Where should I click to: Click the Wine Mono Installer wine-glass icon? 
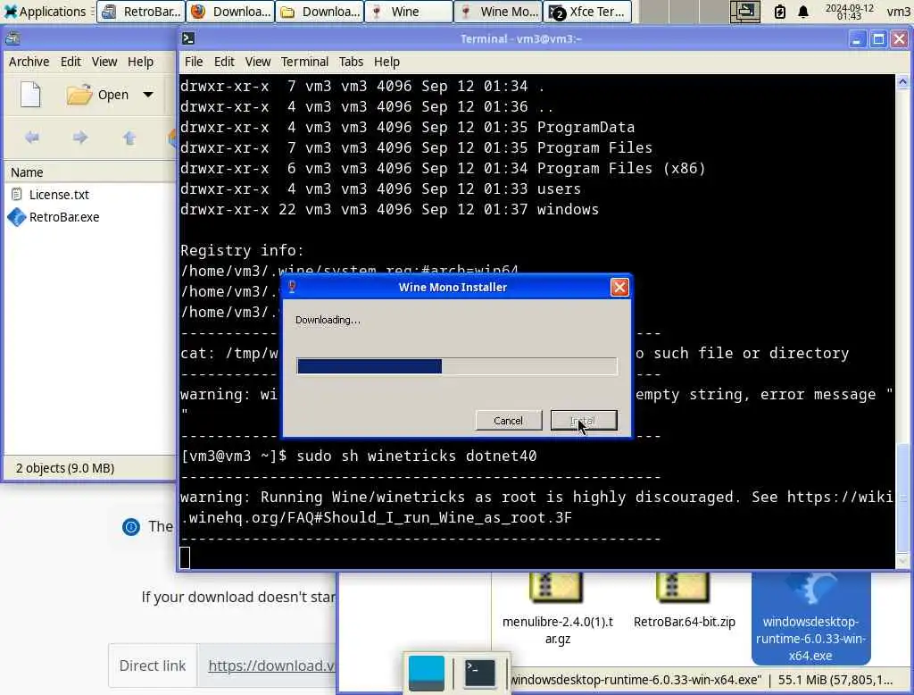pyautogui.click(x=292, y=287)
